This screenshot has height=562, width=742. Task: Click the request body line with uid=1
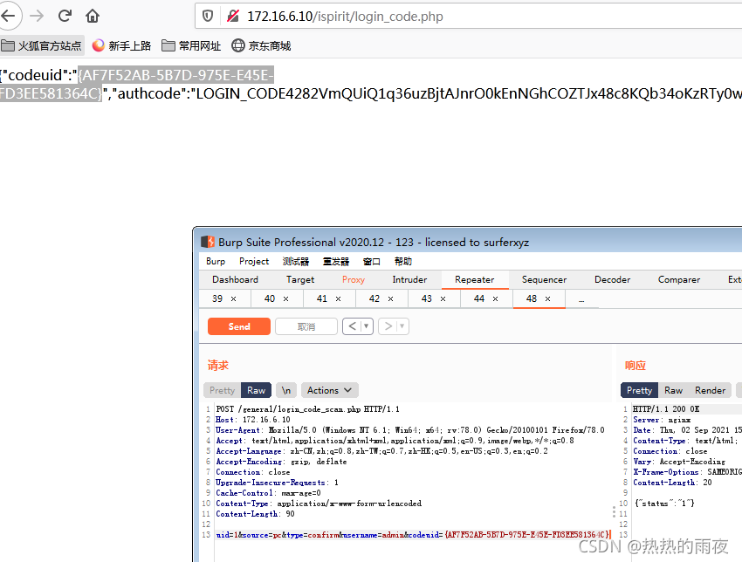[413, 535]
